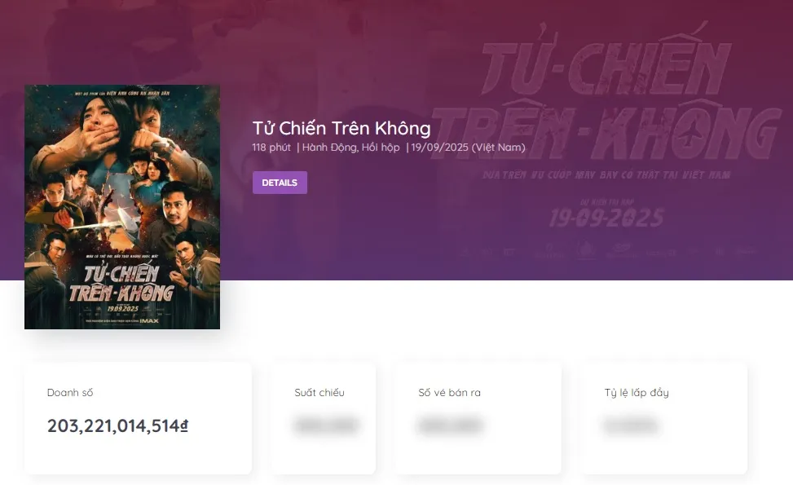
Task: Click the Suất chiếu label
Action: click(x=319, y=392)
